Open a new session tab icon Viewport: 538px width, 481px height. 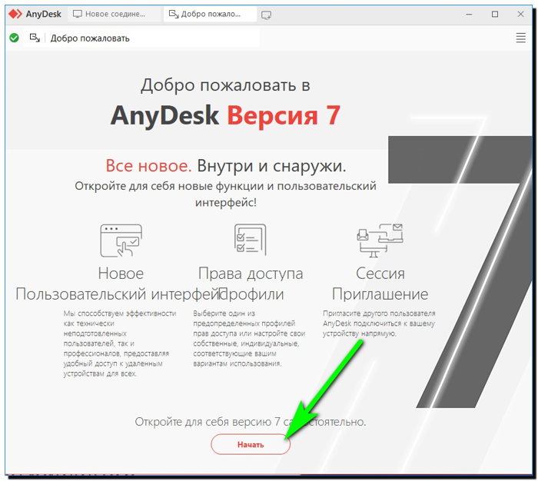267,15
